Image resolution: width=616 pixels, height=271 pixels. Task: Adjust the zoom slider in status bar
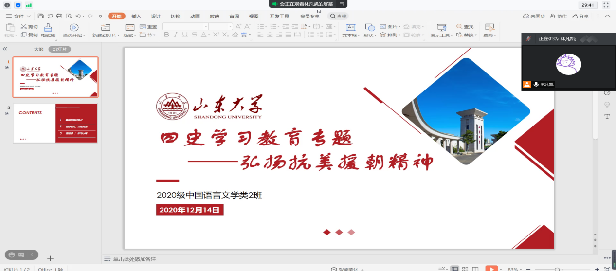pos(557,269)
